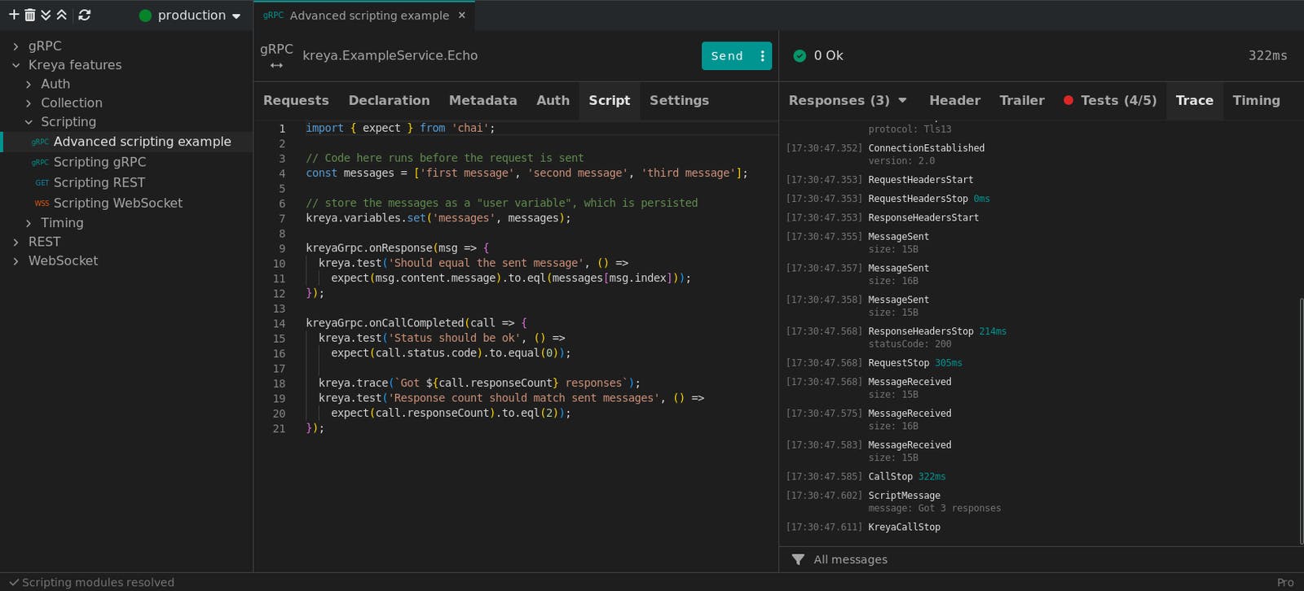Click Scripting modules resolved status text
The height and width of the screenshot is (591, 1304).
coord(98,582)
